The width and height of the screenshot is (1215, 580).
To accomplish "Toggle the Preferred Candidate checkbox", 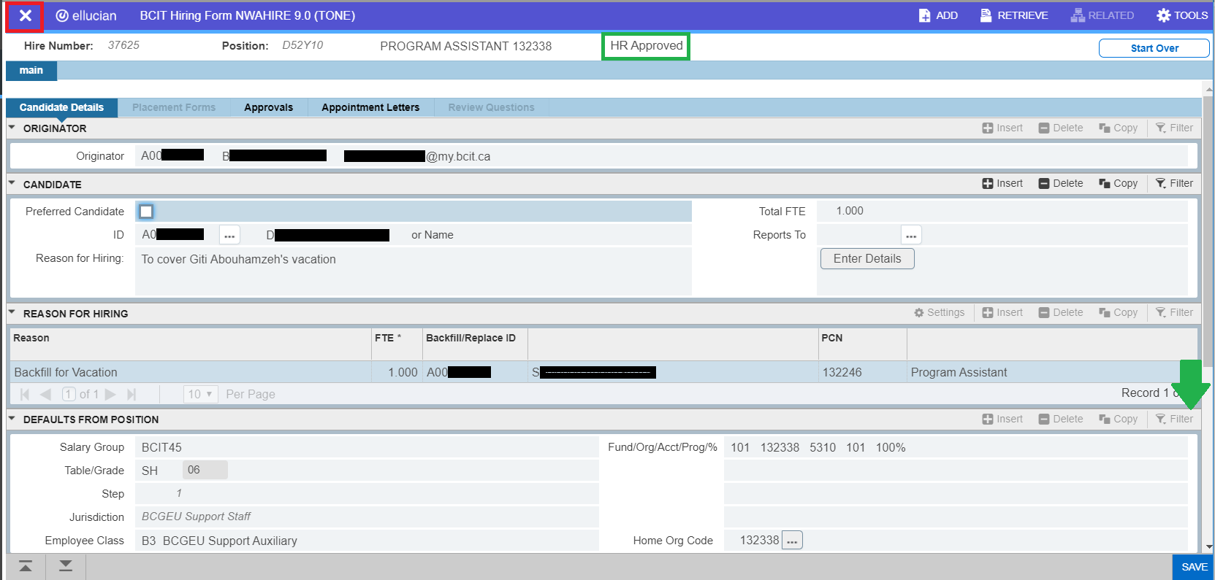I will coord(146,212).
